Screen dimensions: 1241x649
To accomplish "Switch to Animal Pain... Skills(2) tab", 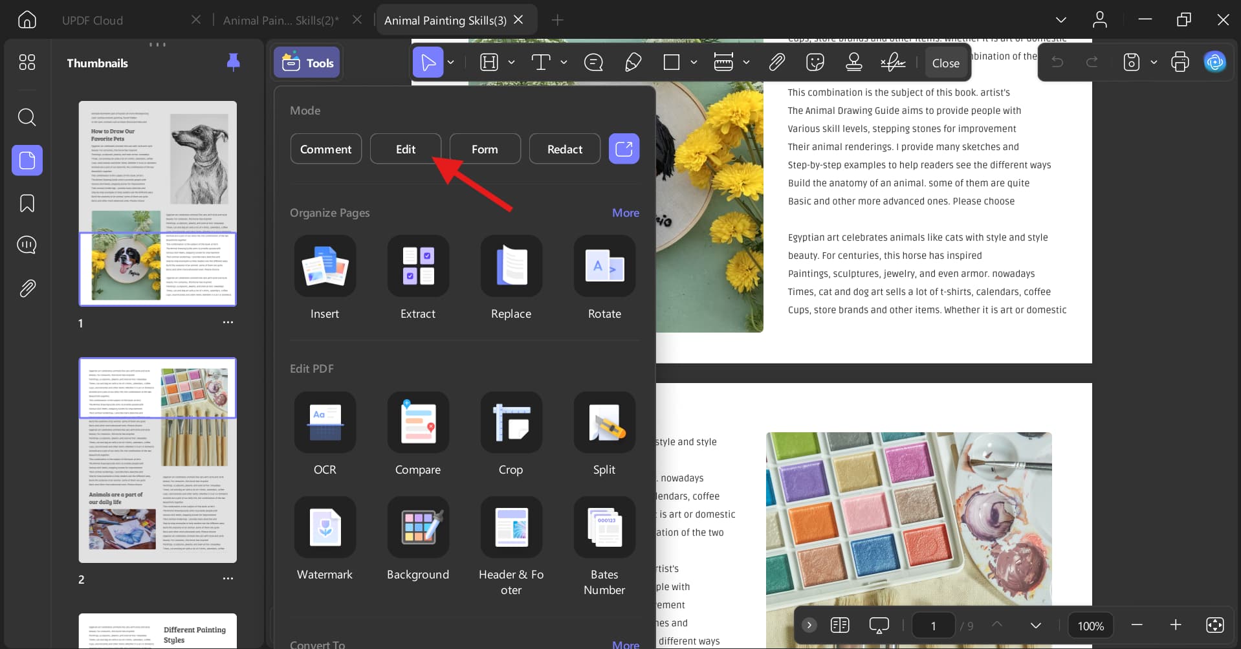I will click(280, 21).
